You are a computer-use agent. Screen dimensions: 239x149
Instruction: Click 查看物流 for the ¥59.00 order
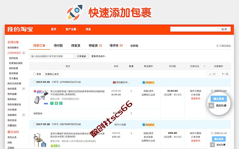point(196,141)
